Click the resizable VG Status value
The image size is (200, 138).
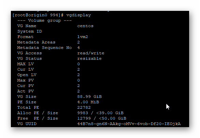tap(89, 58)
